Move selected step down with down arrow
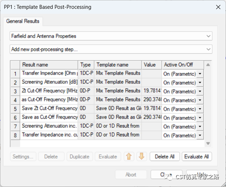 [x=141, y=156]
